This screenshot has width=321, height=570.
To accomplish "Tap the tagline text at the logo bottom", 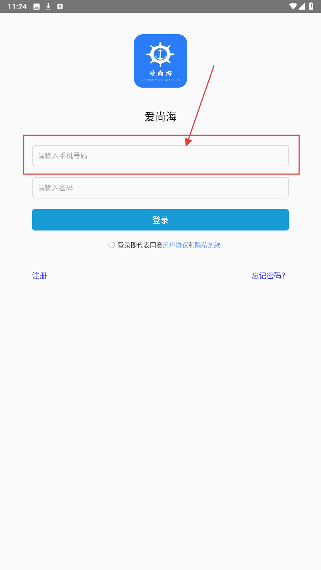I will pos(160,80).
